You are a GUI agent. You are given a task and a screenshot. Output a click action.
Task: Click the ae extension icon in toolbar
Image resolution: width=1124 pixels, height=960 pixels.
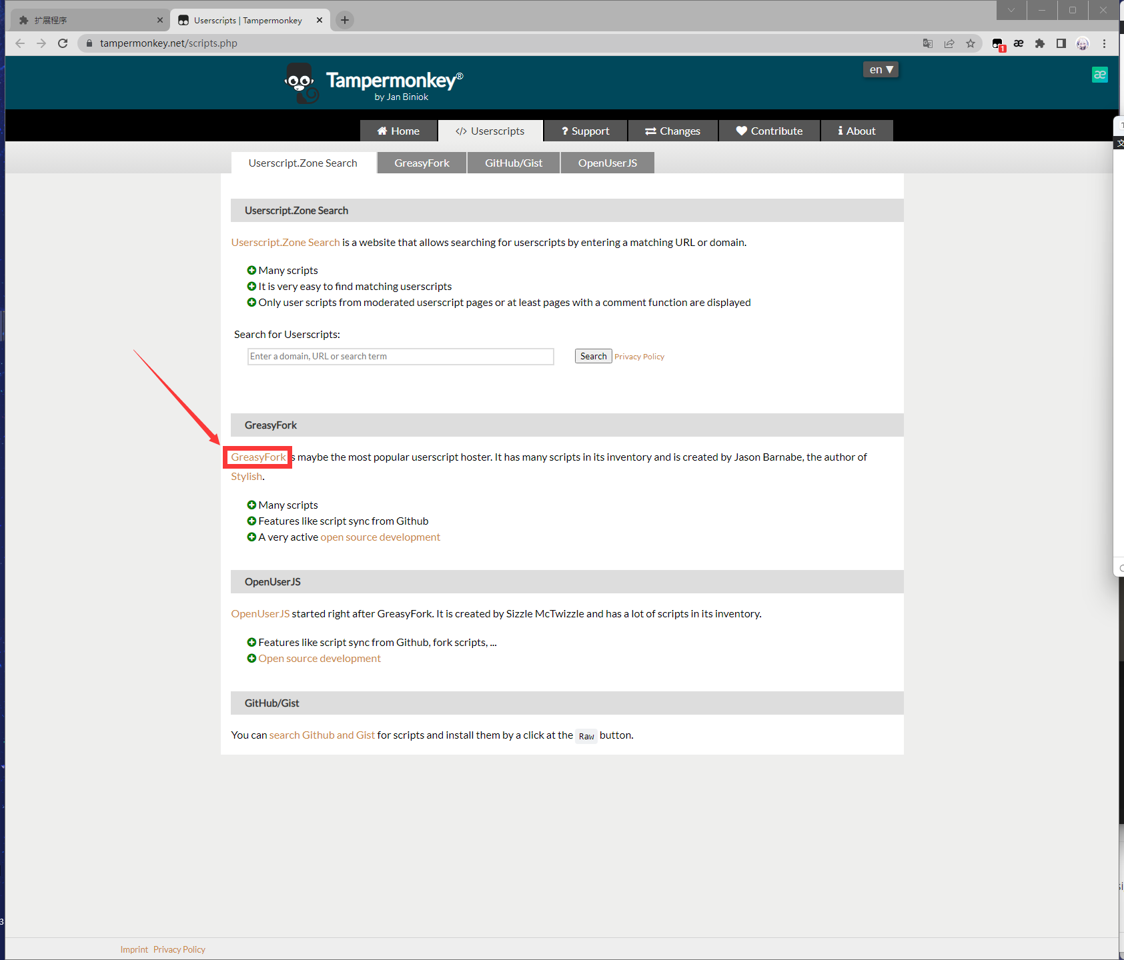[1019, 43]
